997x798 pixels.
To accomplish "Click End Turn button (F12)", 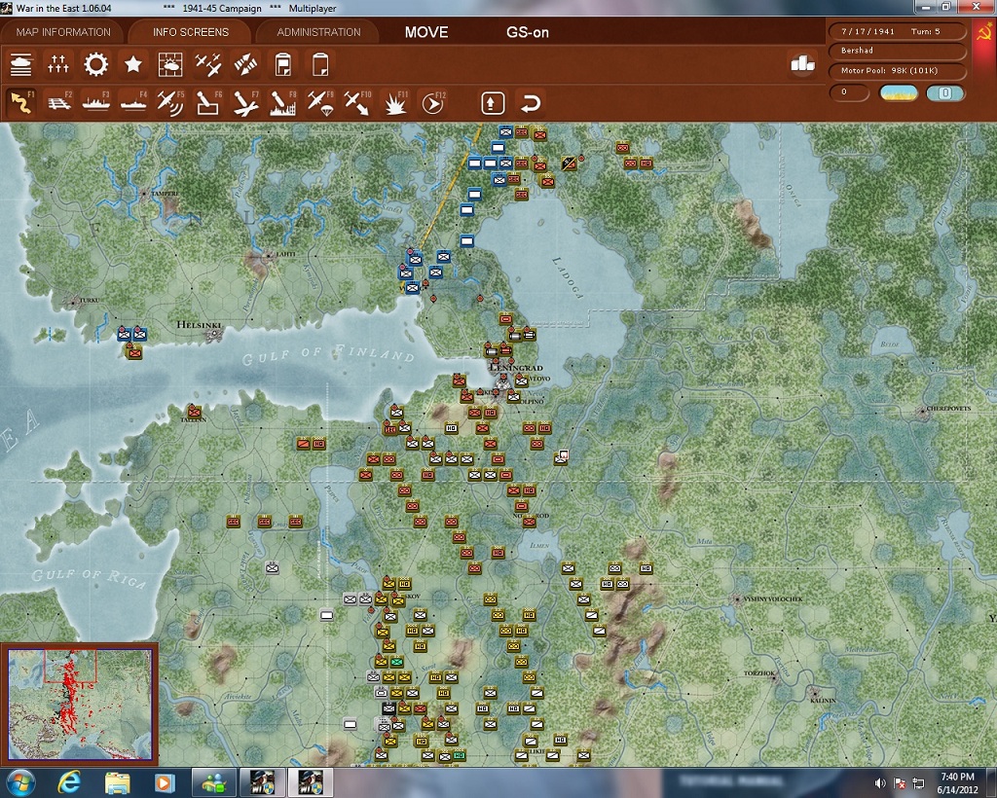I will pos(433,103).
